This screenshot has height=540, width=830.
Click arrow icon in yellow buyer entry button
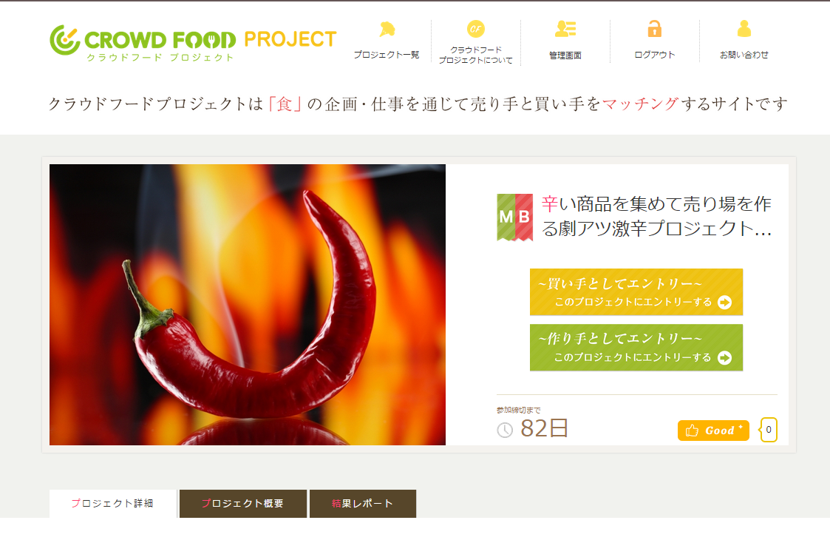pyautogui.click(x=724, y=302)
